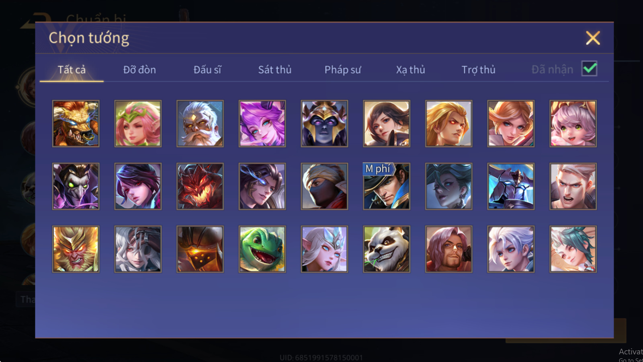643x362 pixels.
Task: Pick the panda hero portrait
Action: coord(387,249)
